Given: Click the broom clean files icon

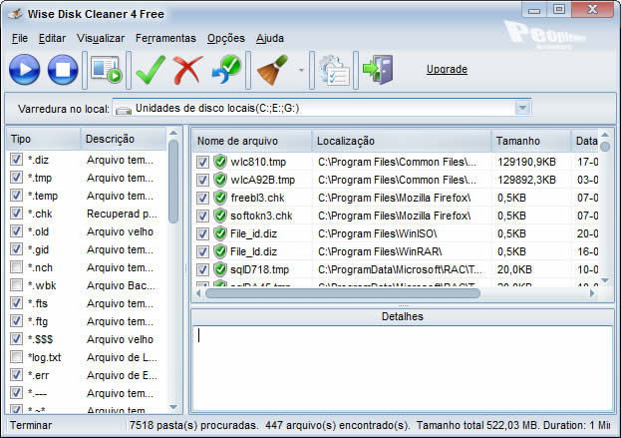Looking at the screenshot, I should (x=269, y=70).
